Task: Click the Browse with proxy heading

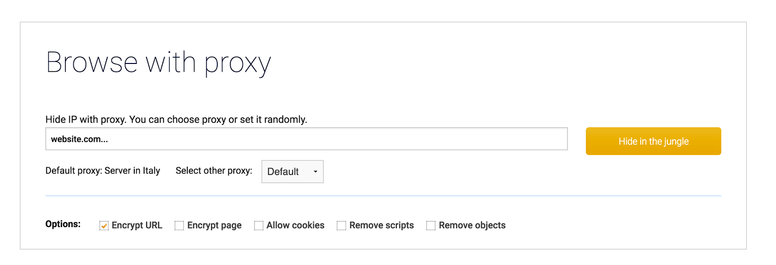Action: click(x=158, y=63)
